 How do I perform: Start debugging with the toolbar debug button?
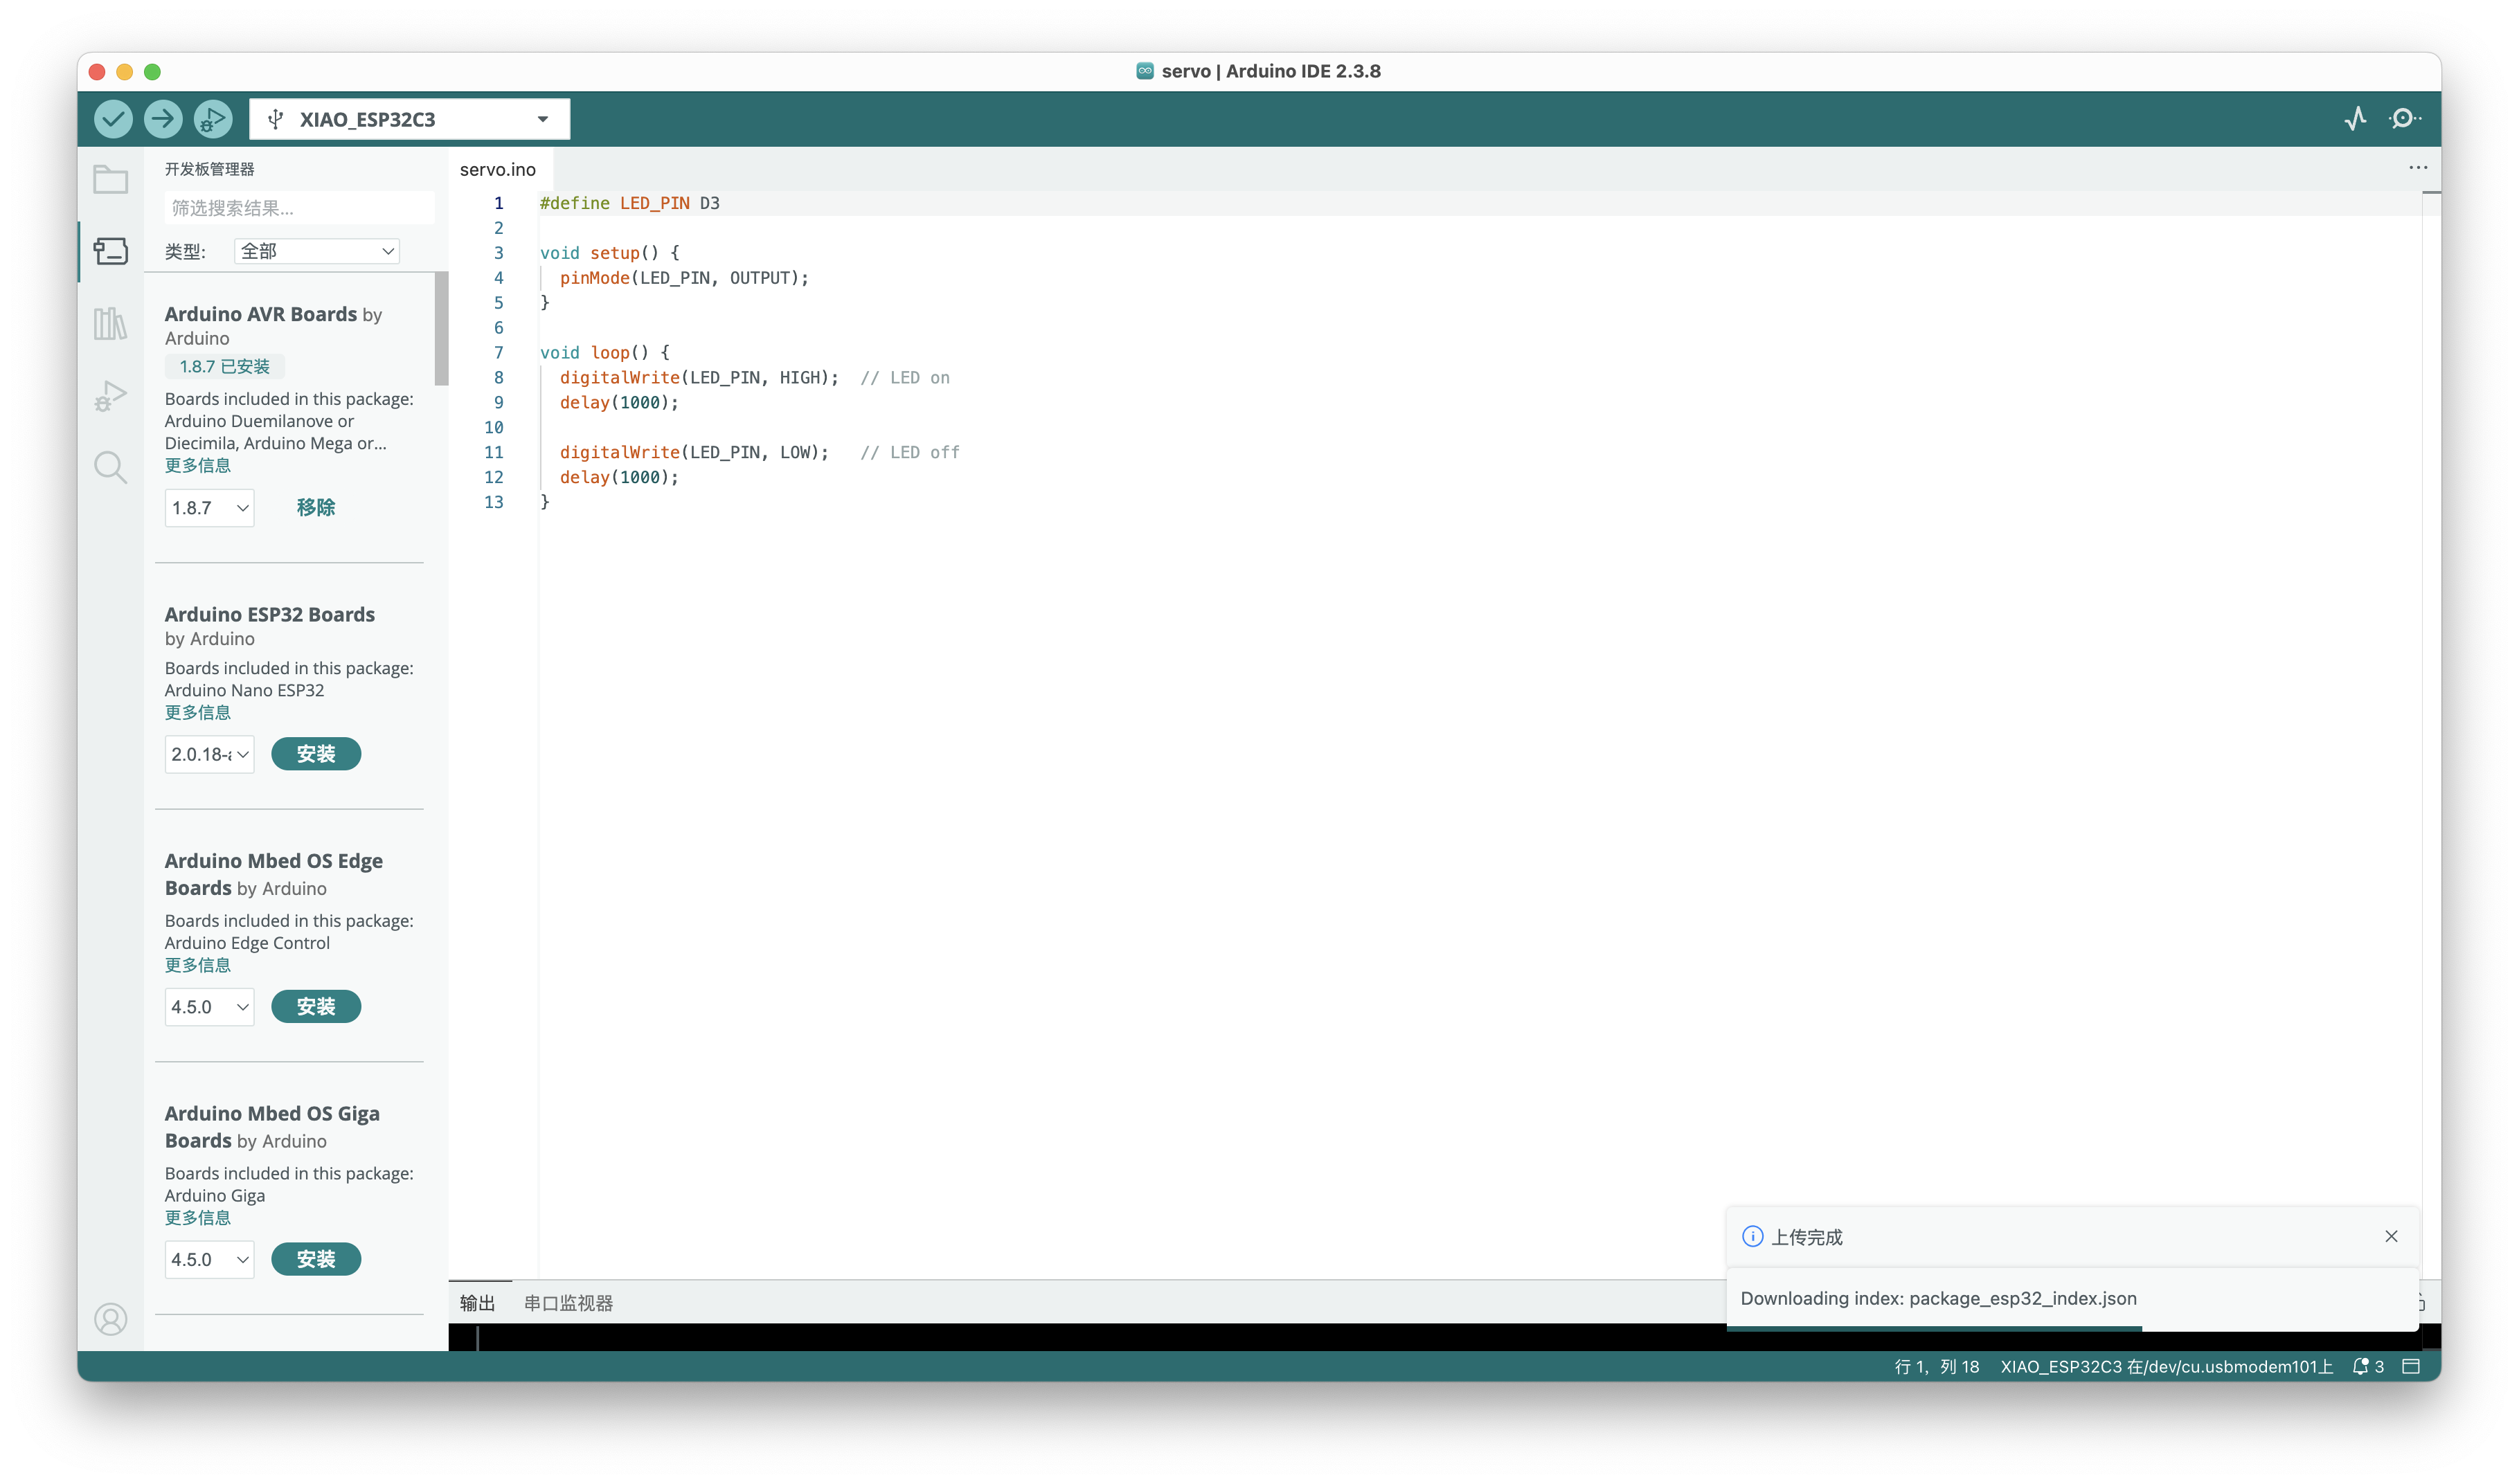pyautogui.click(x=212, y=119)
